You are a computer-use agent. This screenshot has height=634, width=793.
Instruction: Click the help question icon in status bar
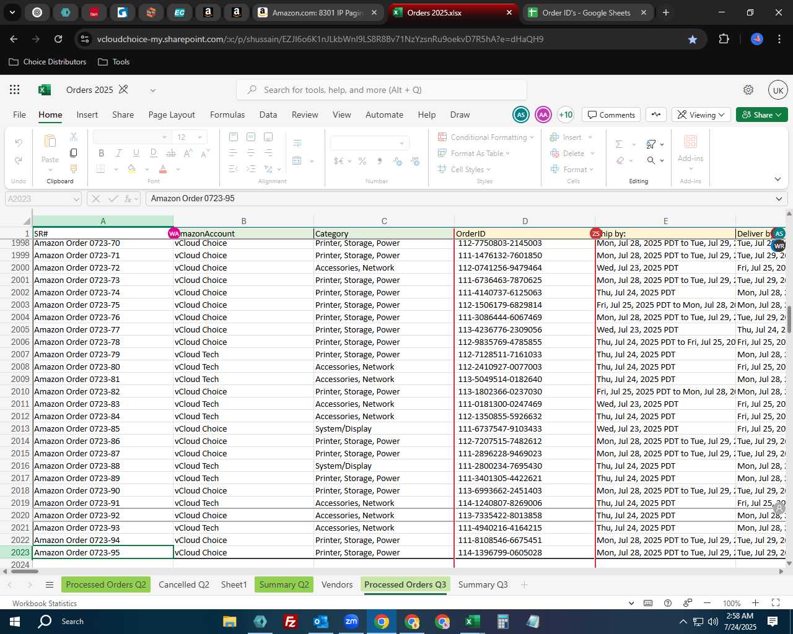(x=668, y=603)
